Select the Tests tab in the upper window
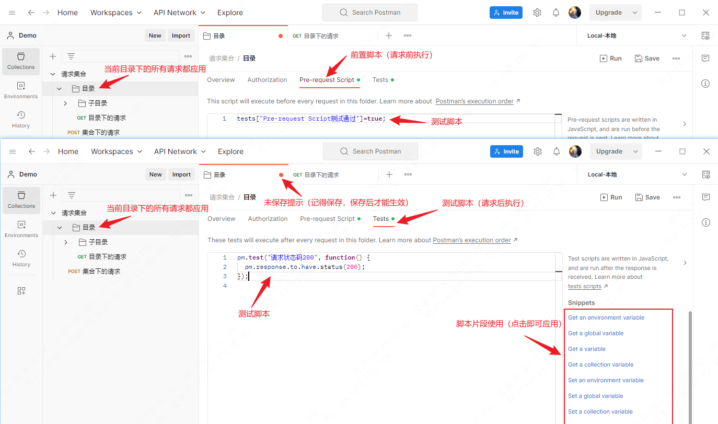 (x=383, y=80)
